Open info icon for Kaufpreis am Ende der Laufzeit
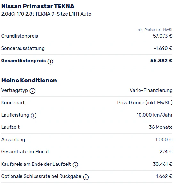 click(76, 165)
